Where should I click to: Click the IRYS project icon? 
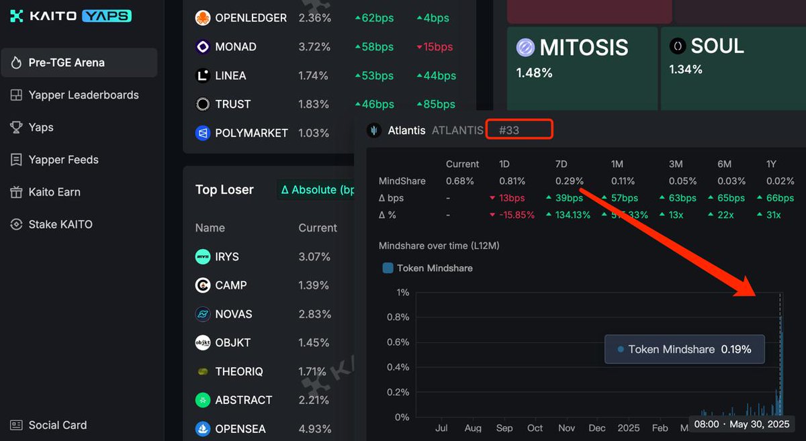(203, 256)
